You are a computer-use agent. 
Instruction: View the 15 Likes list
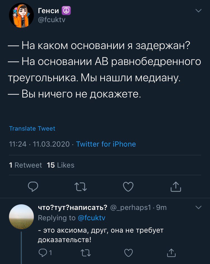pos(61,165)
